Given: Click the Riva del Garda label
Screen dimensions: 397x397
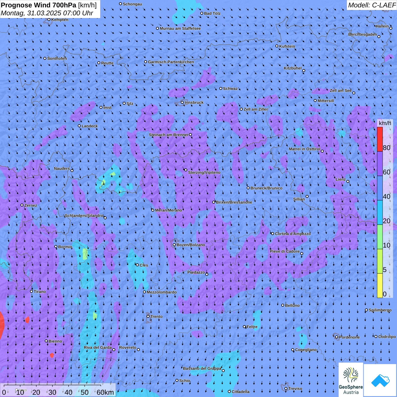Looking at the screenshot, I should (98, 347).
